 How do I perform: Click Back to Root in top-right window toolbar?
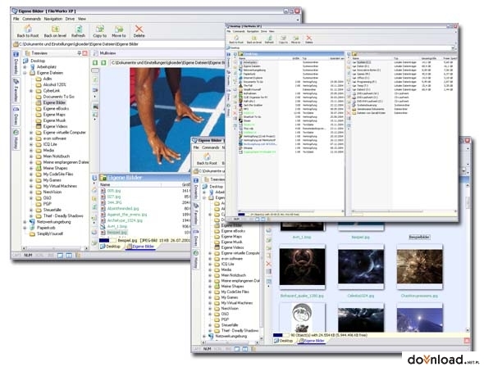point(236,39)
